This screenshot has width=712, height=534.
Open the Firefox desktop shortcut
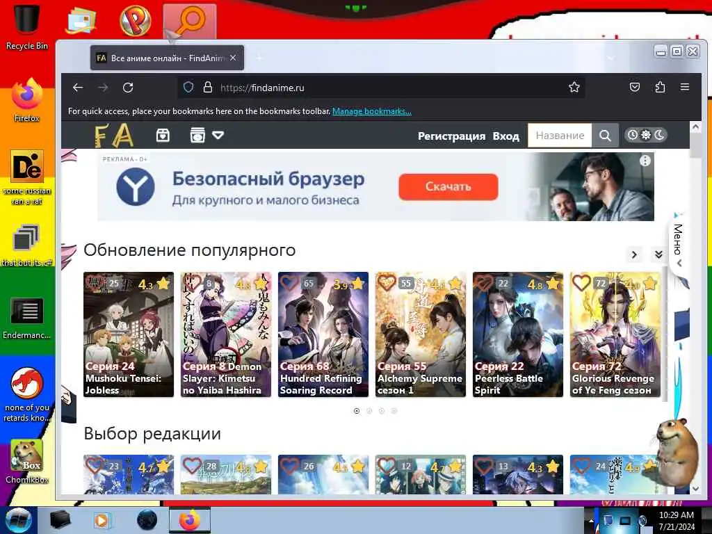[26, 100]
